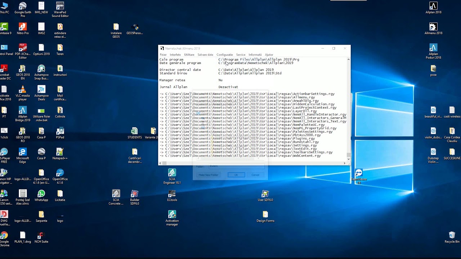The width and height of the screenshot is (461, 259).
Task: Click the 'Jurnal Allplan' label
Action: tap(173, 87)
